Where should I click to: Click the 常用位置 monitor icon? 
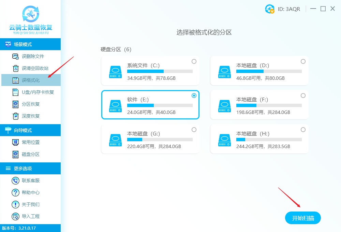click(15, 142)
